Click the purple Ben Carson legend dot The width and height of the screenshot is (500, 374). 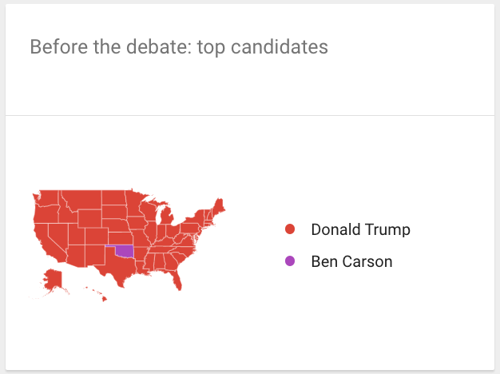point(290,261)
